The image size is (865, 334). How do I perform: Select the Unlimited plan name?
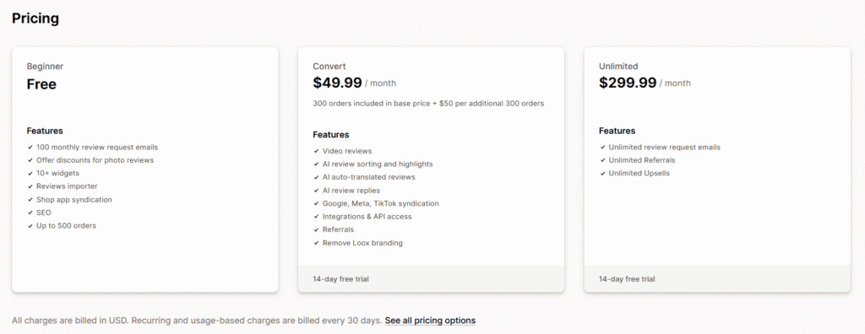click(x=618, y=66)
